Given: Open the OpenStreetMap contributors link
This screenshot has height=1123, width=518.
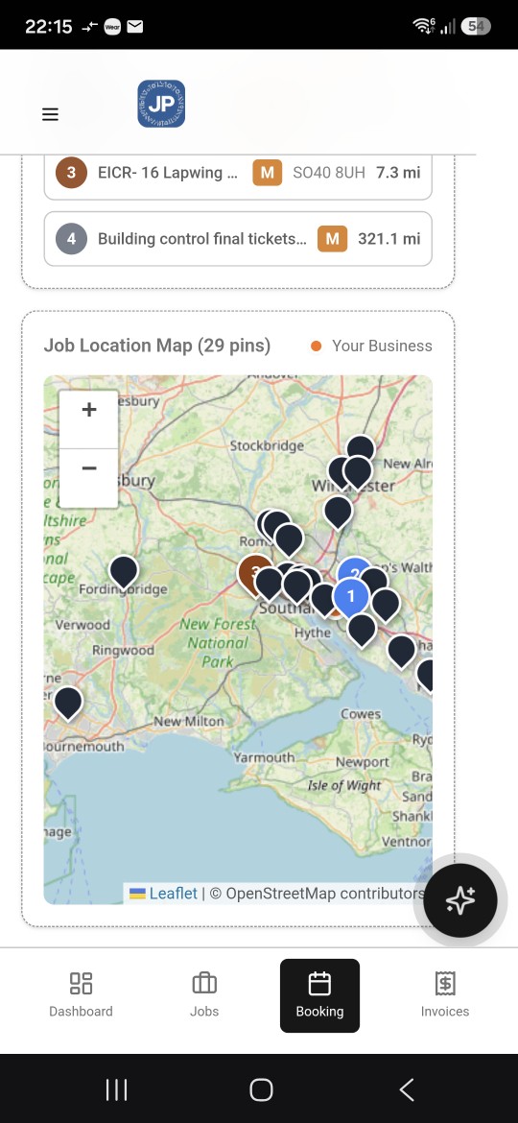Looking at the screenshot, I should [317, 893].
